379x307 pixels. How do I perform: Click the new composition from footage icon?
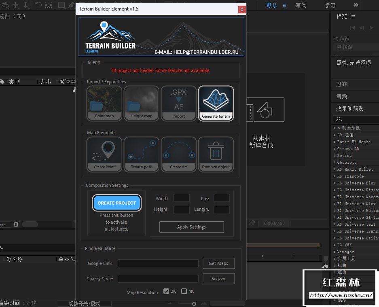point(265,110)
